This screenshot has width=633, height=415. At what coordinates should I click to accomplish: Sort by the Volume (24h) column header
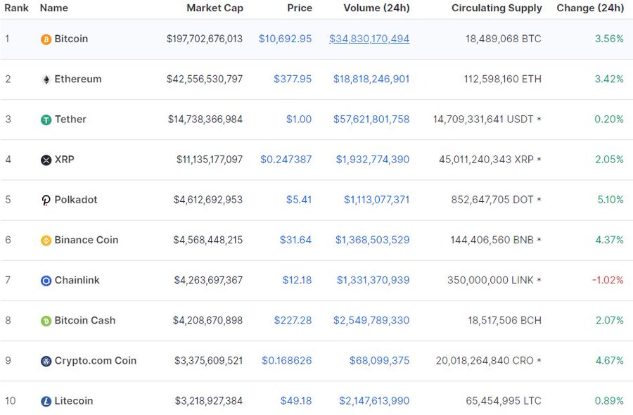pyautogui.click(x=377, y=8)
